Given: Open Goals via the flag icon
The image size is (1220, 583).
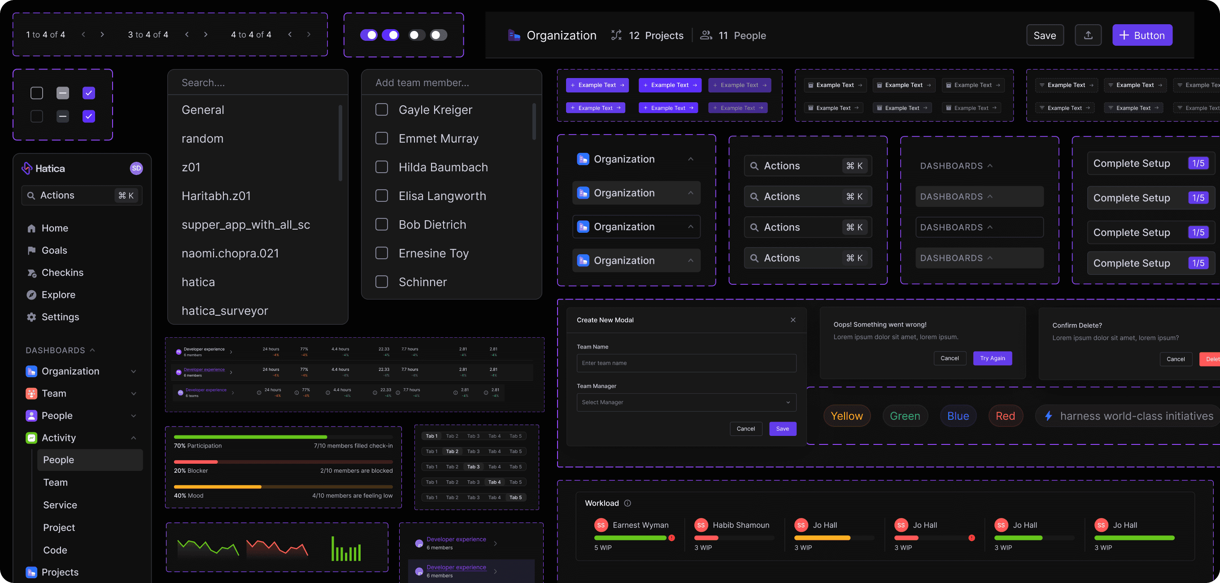Looking at the screenshot, I should [32, 251].
